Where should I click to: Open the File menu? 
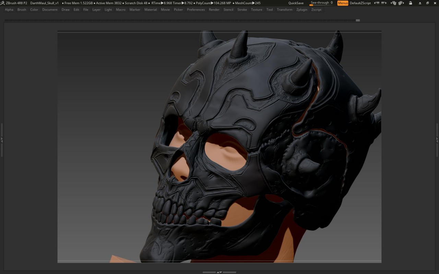tap(86, 10)
